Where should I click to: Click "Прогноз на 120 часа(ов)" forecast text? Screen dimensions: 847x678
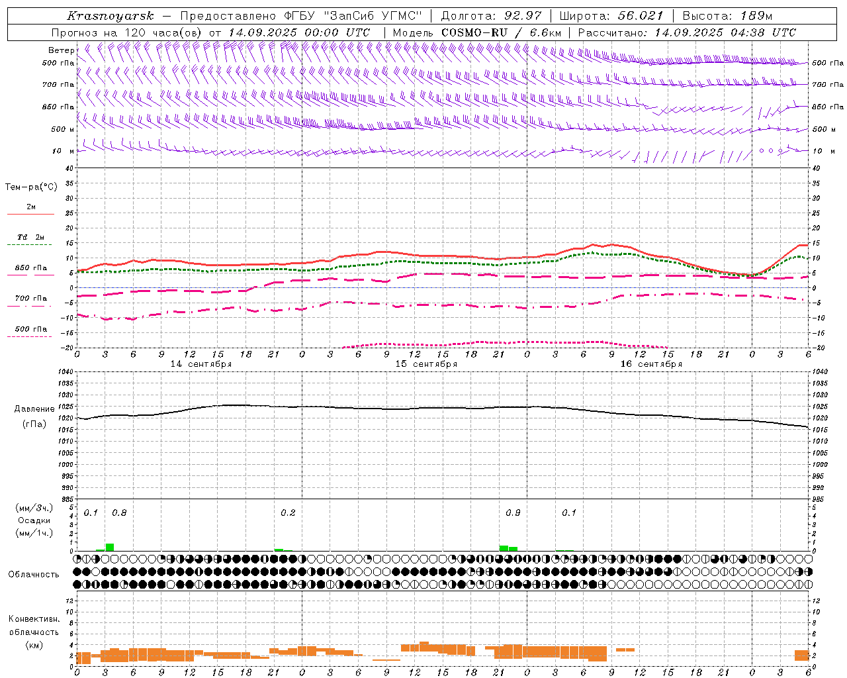(127, 32)
